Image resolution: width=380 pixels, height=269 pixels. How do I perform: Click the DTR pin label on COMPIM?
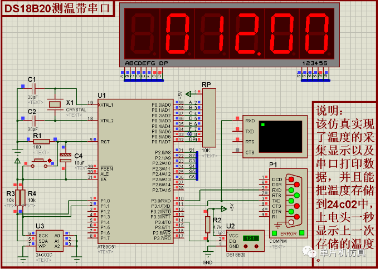(x=277, y=212)
